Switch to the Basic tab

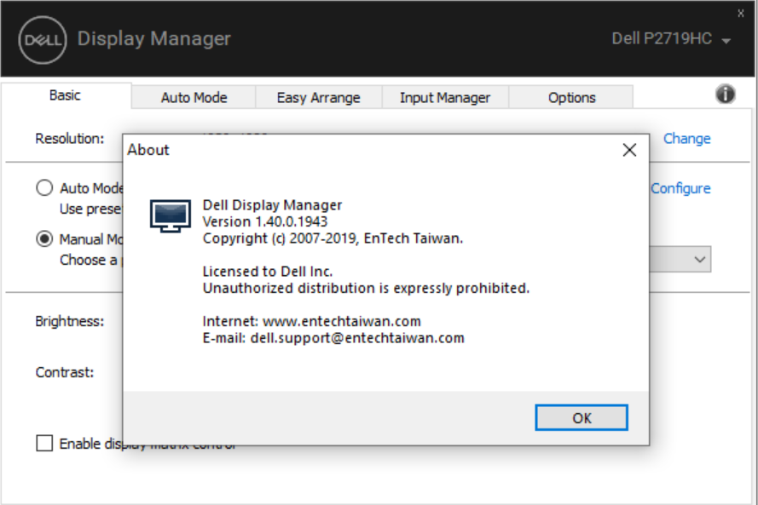click(66, 95)
